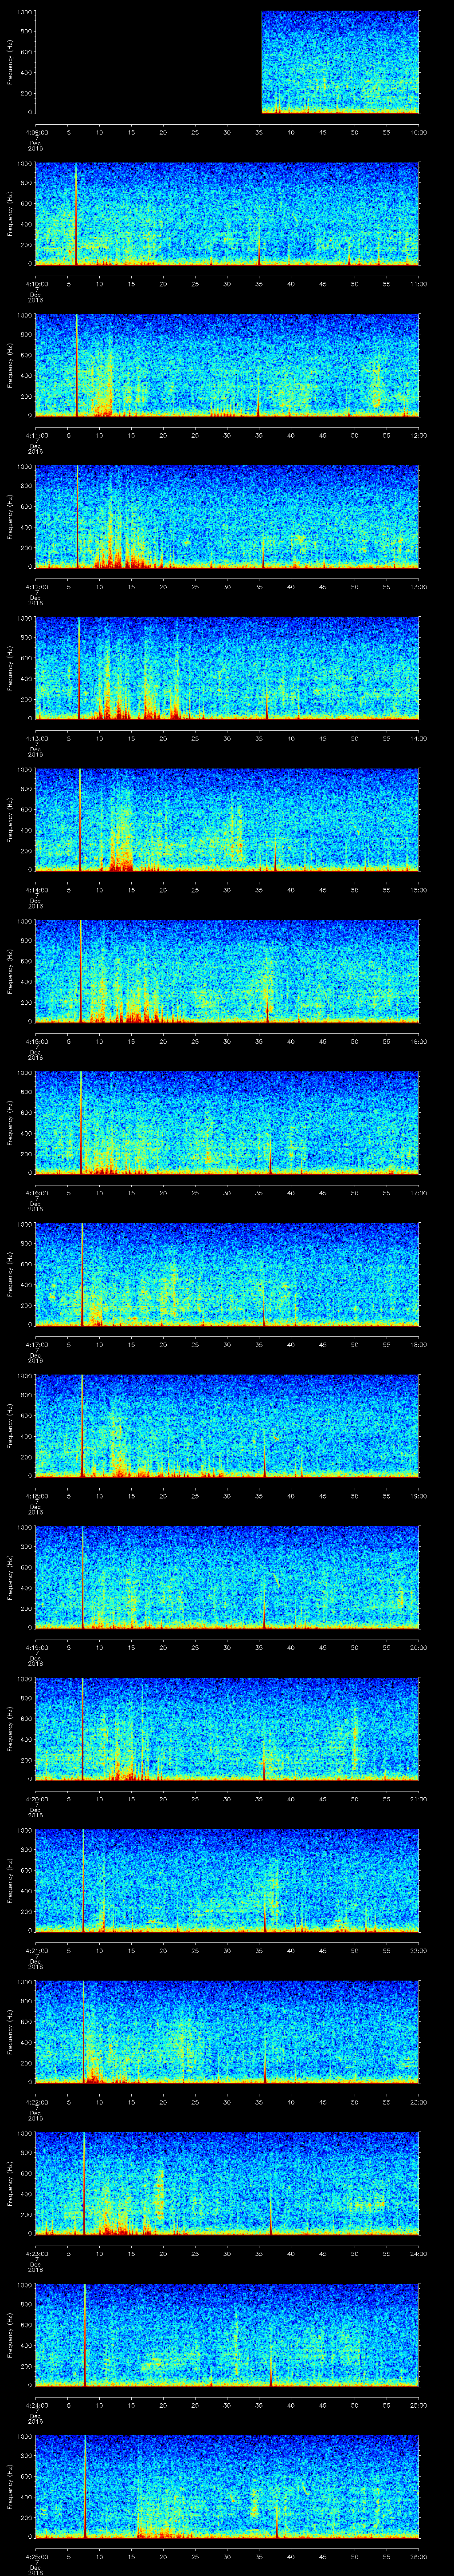The width and height of the screenshot is (454, 2576).
Task: Open the spectrogram panel beginning at 4:14:00
Action: click(x=227, y=820)
